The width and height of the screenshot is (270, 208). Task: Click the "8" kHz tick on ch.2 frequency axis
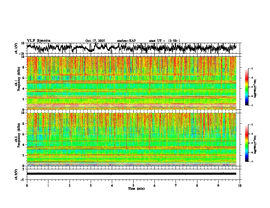pos(24,124)
